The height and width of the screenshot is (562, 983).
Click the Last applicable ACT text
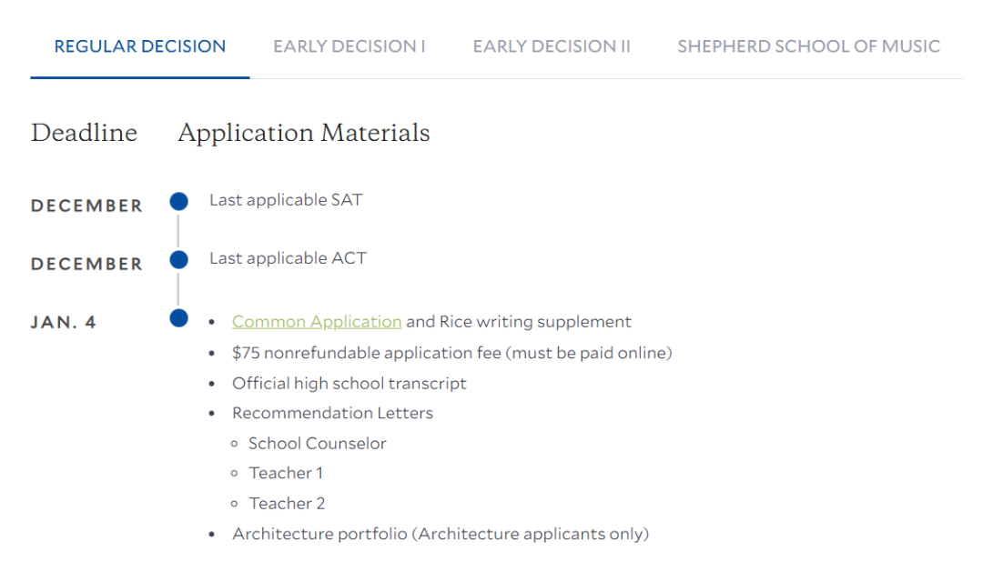click(x=288, y=258)
